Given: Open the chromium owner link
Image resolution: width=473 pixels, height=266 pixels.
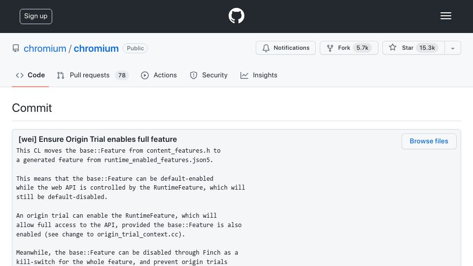Looking at the screenshot, I should coord(45,48).
